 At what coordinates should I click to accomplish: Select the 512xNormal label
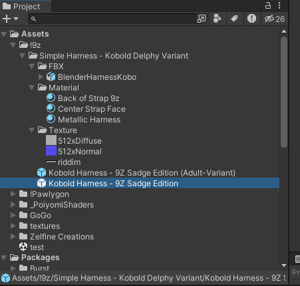click(x=80, y=152)
